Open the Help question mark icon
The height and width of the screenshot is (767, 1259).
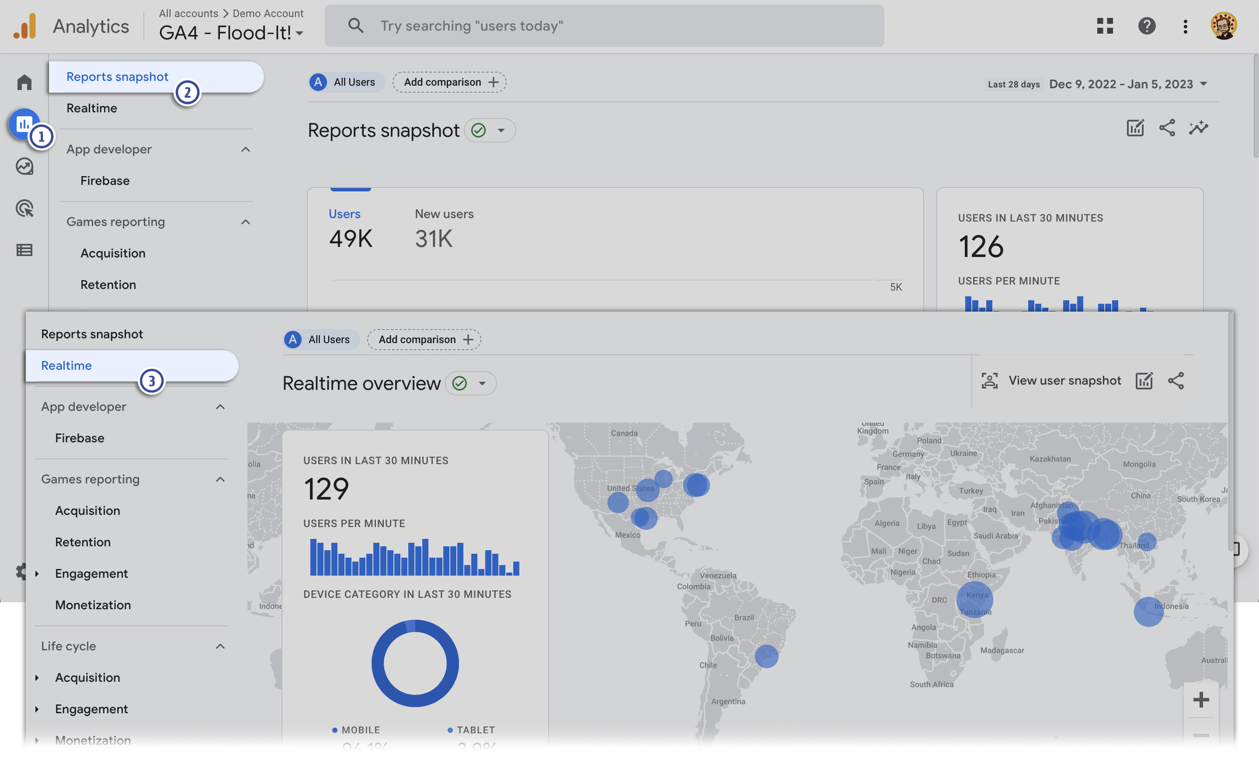(x=1147, y=25)
